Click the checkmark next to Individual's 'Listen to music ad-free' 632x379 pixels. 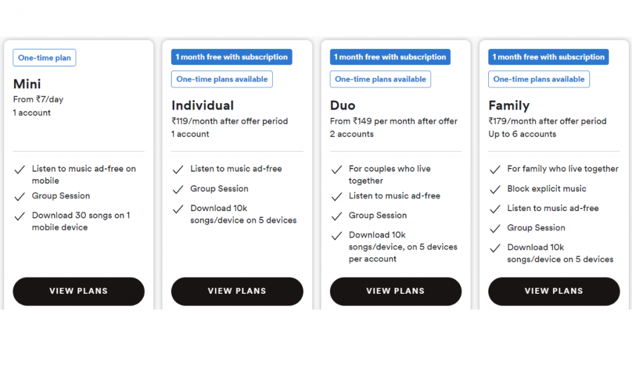pos(178,169)
